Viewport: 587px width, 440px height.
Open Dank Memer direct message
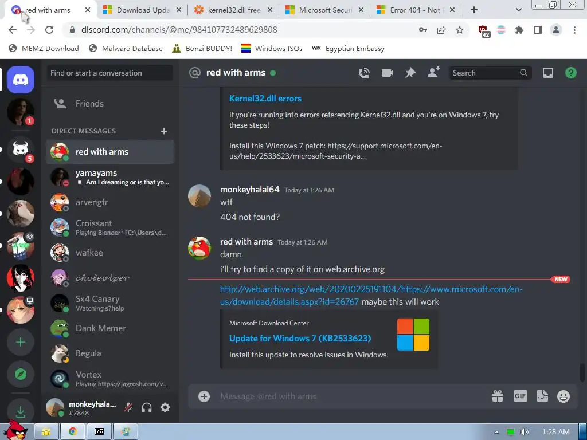point(109,328)
